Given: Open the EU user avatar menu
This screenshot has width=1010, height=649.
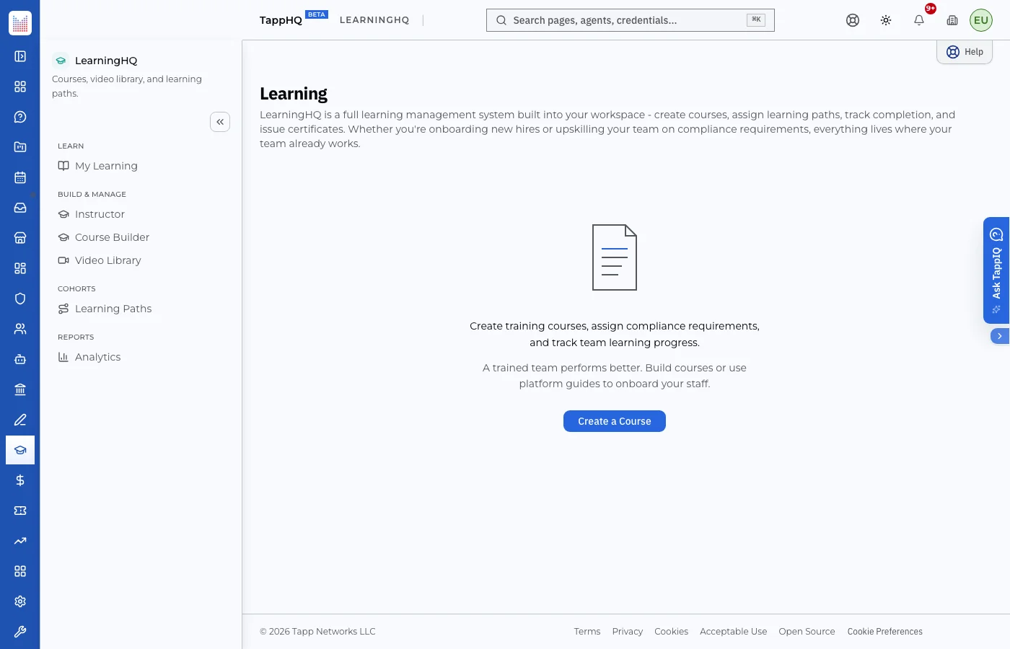Looking at the screenshot, I should click(981, 20).
